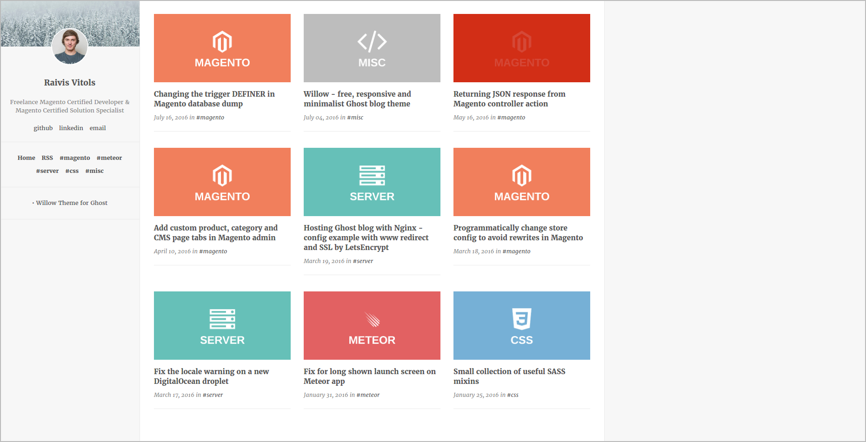Filter posts by #magento in sidebar menu
866x442 pixels.
click(x=75, y=158)
